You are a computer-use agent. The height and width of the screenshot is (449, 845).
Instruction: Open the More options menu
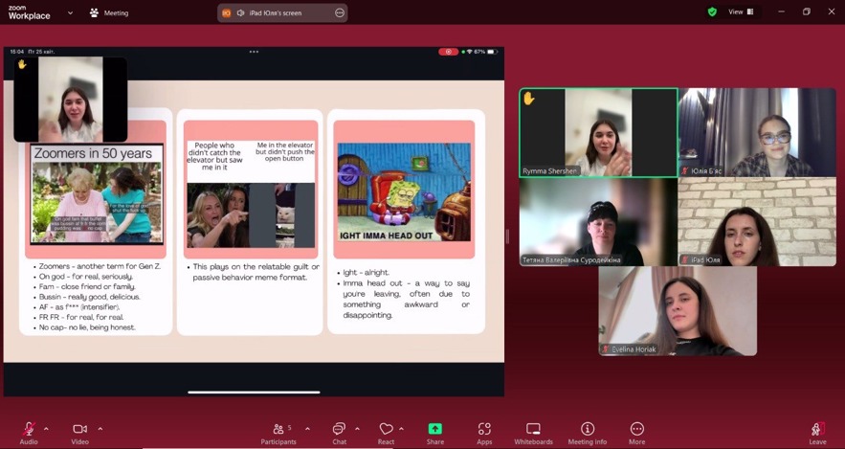point(636,433)
